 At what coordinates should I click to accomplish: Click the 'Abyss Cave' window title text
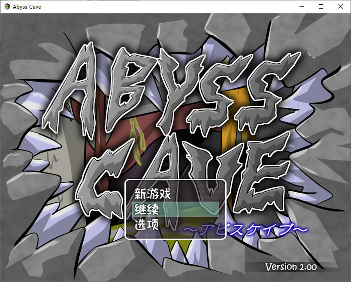pyautogui.click(x=27, y=7)
